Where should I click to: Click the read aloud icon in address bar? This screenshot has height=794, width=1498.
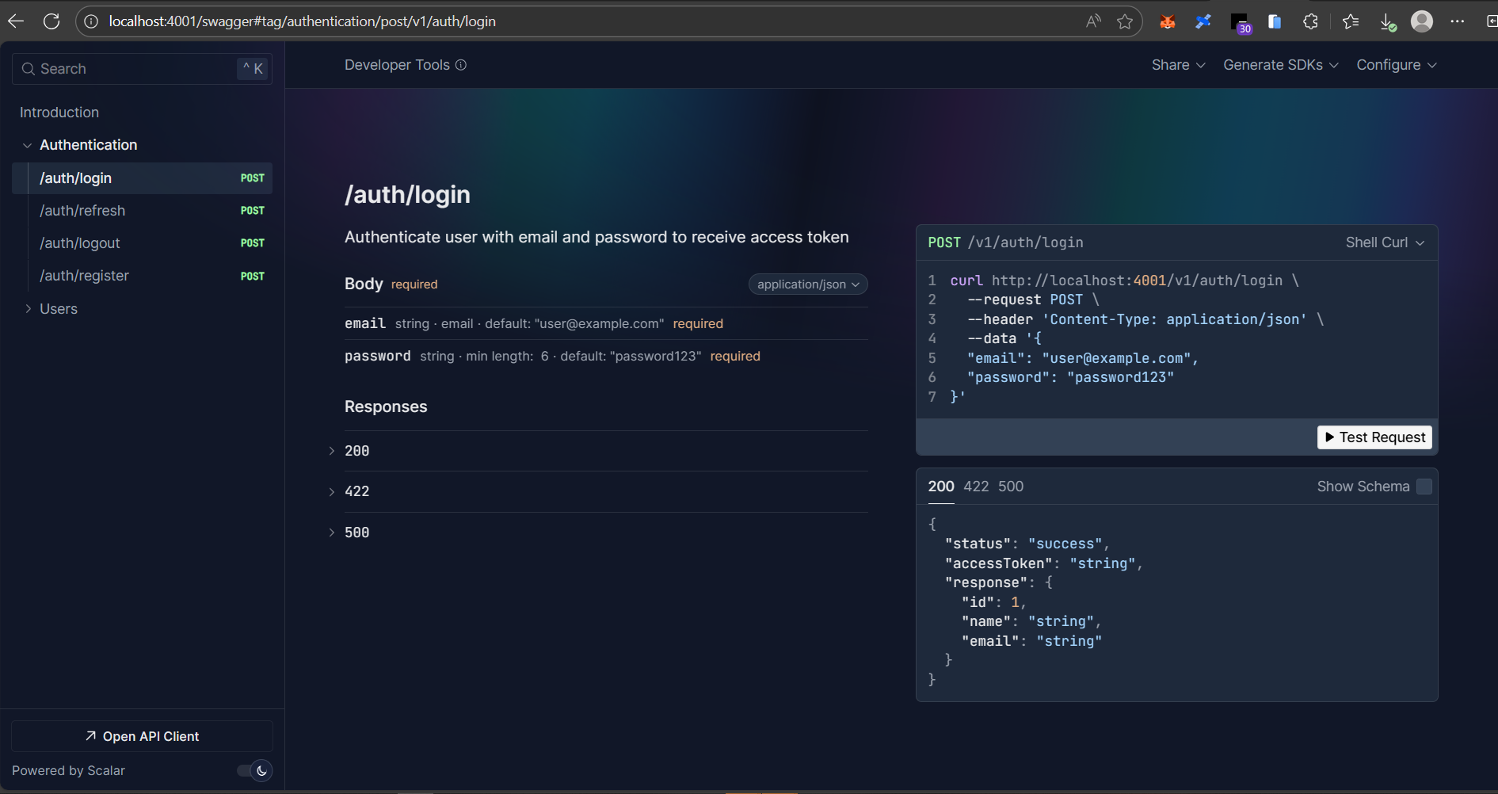click(1093, 21)
